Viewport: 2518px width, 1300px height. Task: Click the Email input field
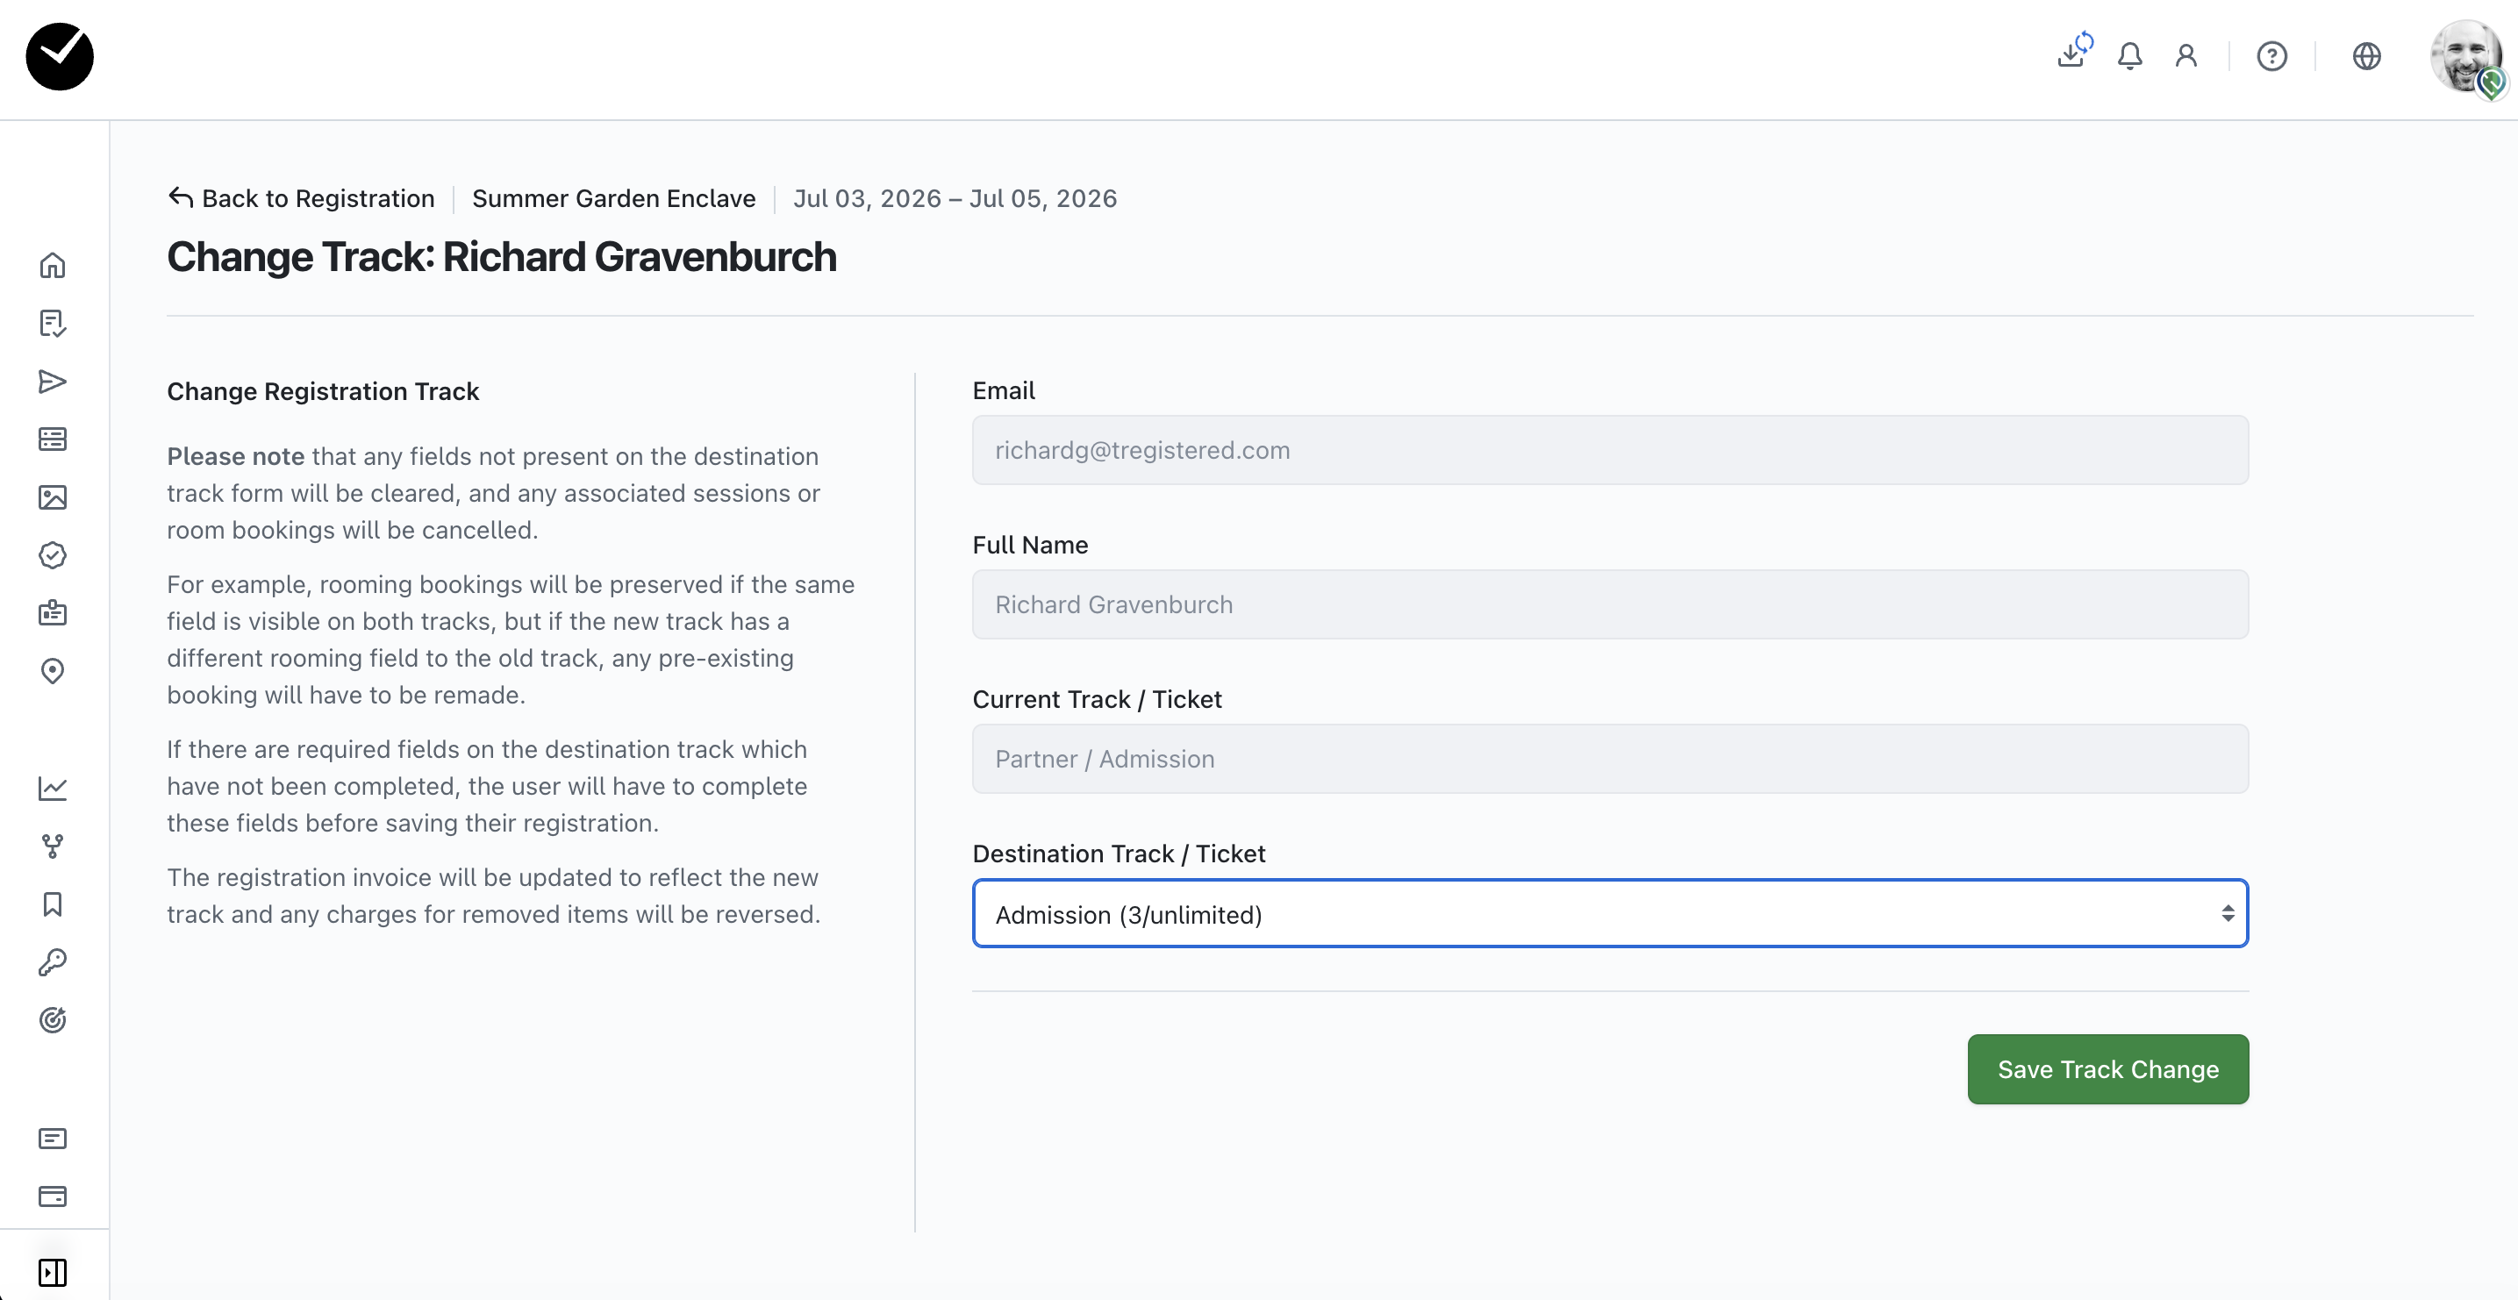[1609, 451]
